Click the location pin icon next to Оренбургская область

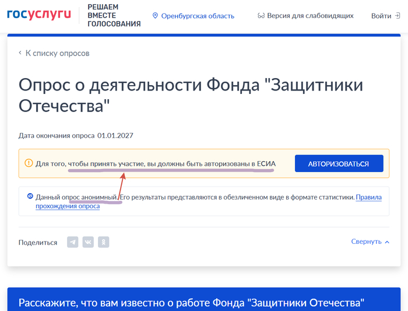pyautogui.click(x=155, y=16)
